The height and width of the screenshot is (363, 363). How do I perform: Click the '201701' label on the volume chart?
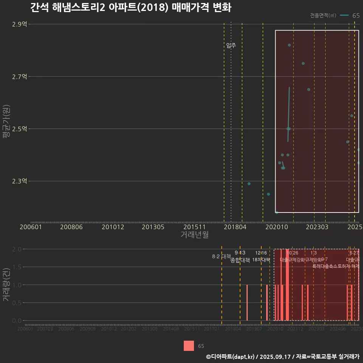[212, 329]
